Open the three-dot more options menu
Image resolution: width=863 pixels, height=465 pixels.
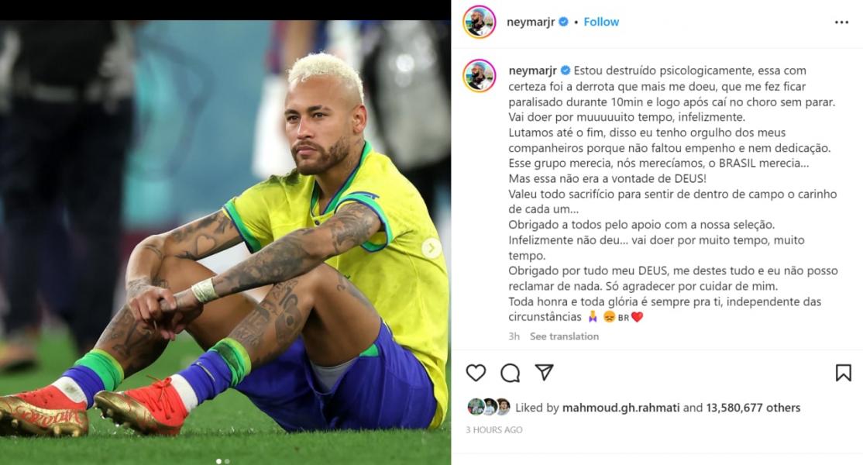pyautogui.click(x=841, y=22)
